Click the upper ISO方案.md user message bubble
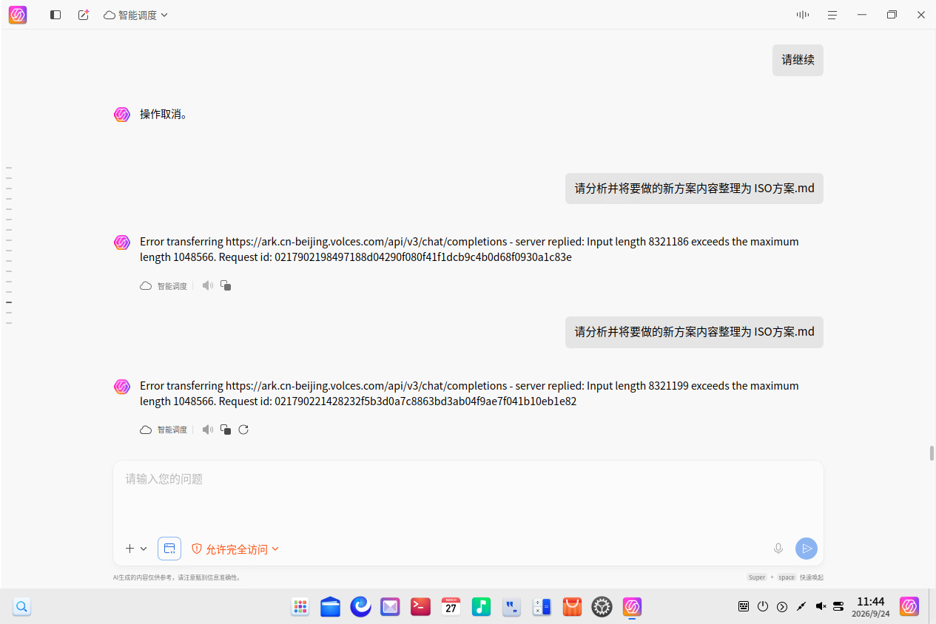936x624 pixels. point(694,189)
